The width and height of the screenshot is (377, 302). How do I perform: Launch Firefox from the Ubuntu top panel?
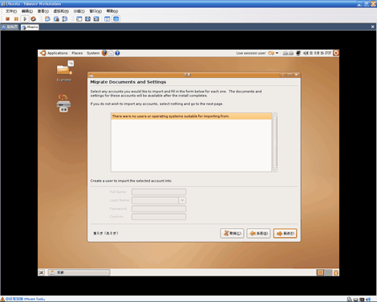click(104, 53)
